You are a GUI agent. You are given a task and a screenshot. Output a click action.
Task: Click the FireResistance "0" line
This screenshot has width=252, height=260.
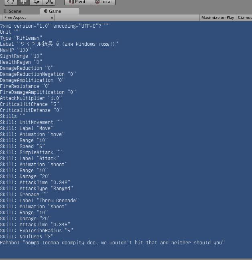(x=25, y=86)
